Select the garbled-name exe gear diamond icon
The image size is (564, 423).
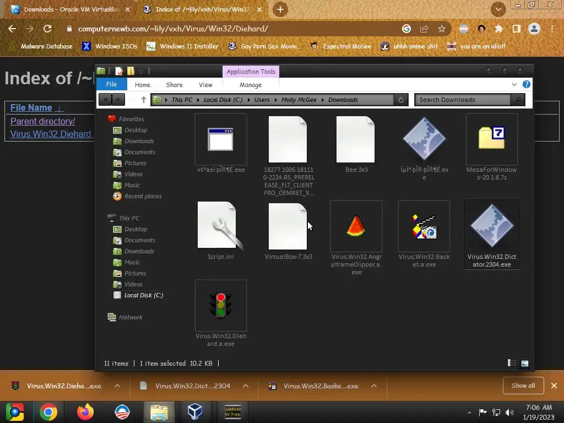[x=424, y=139]
